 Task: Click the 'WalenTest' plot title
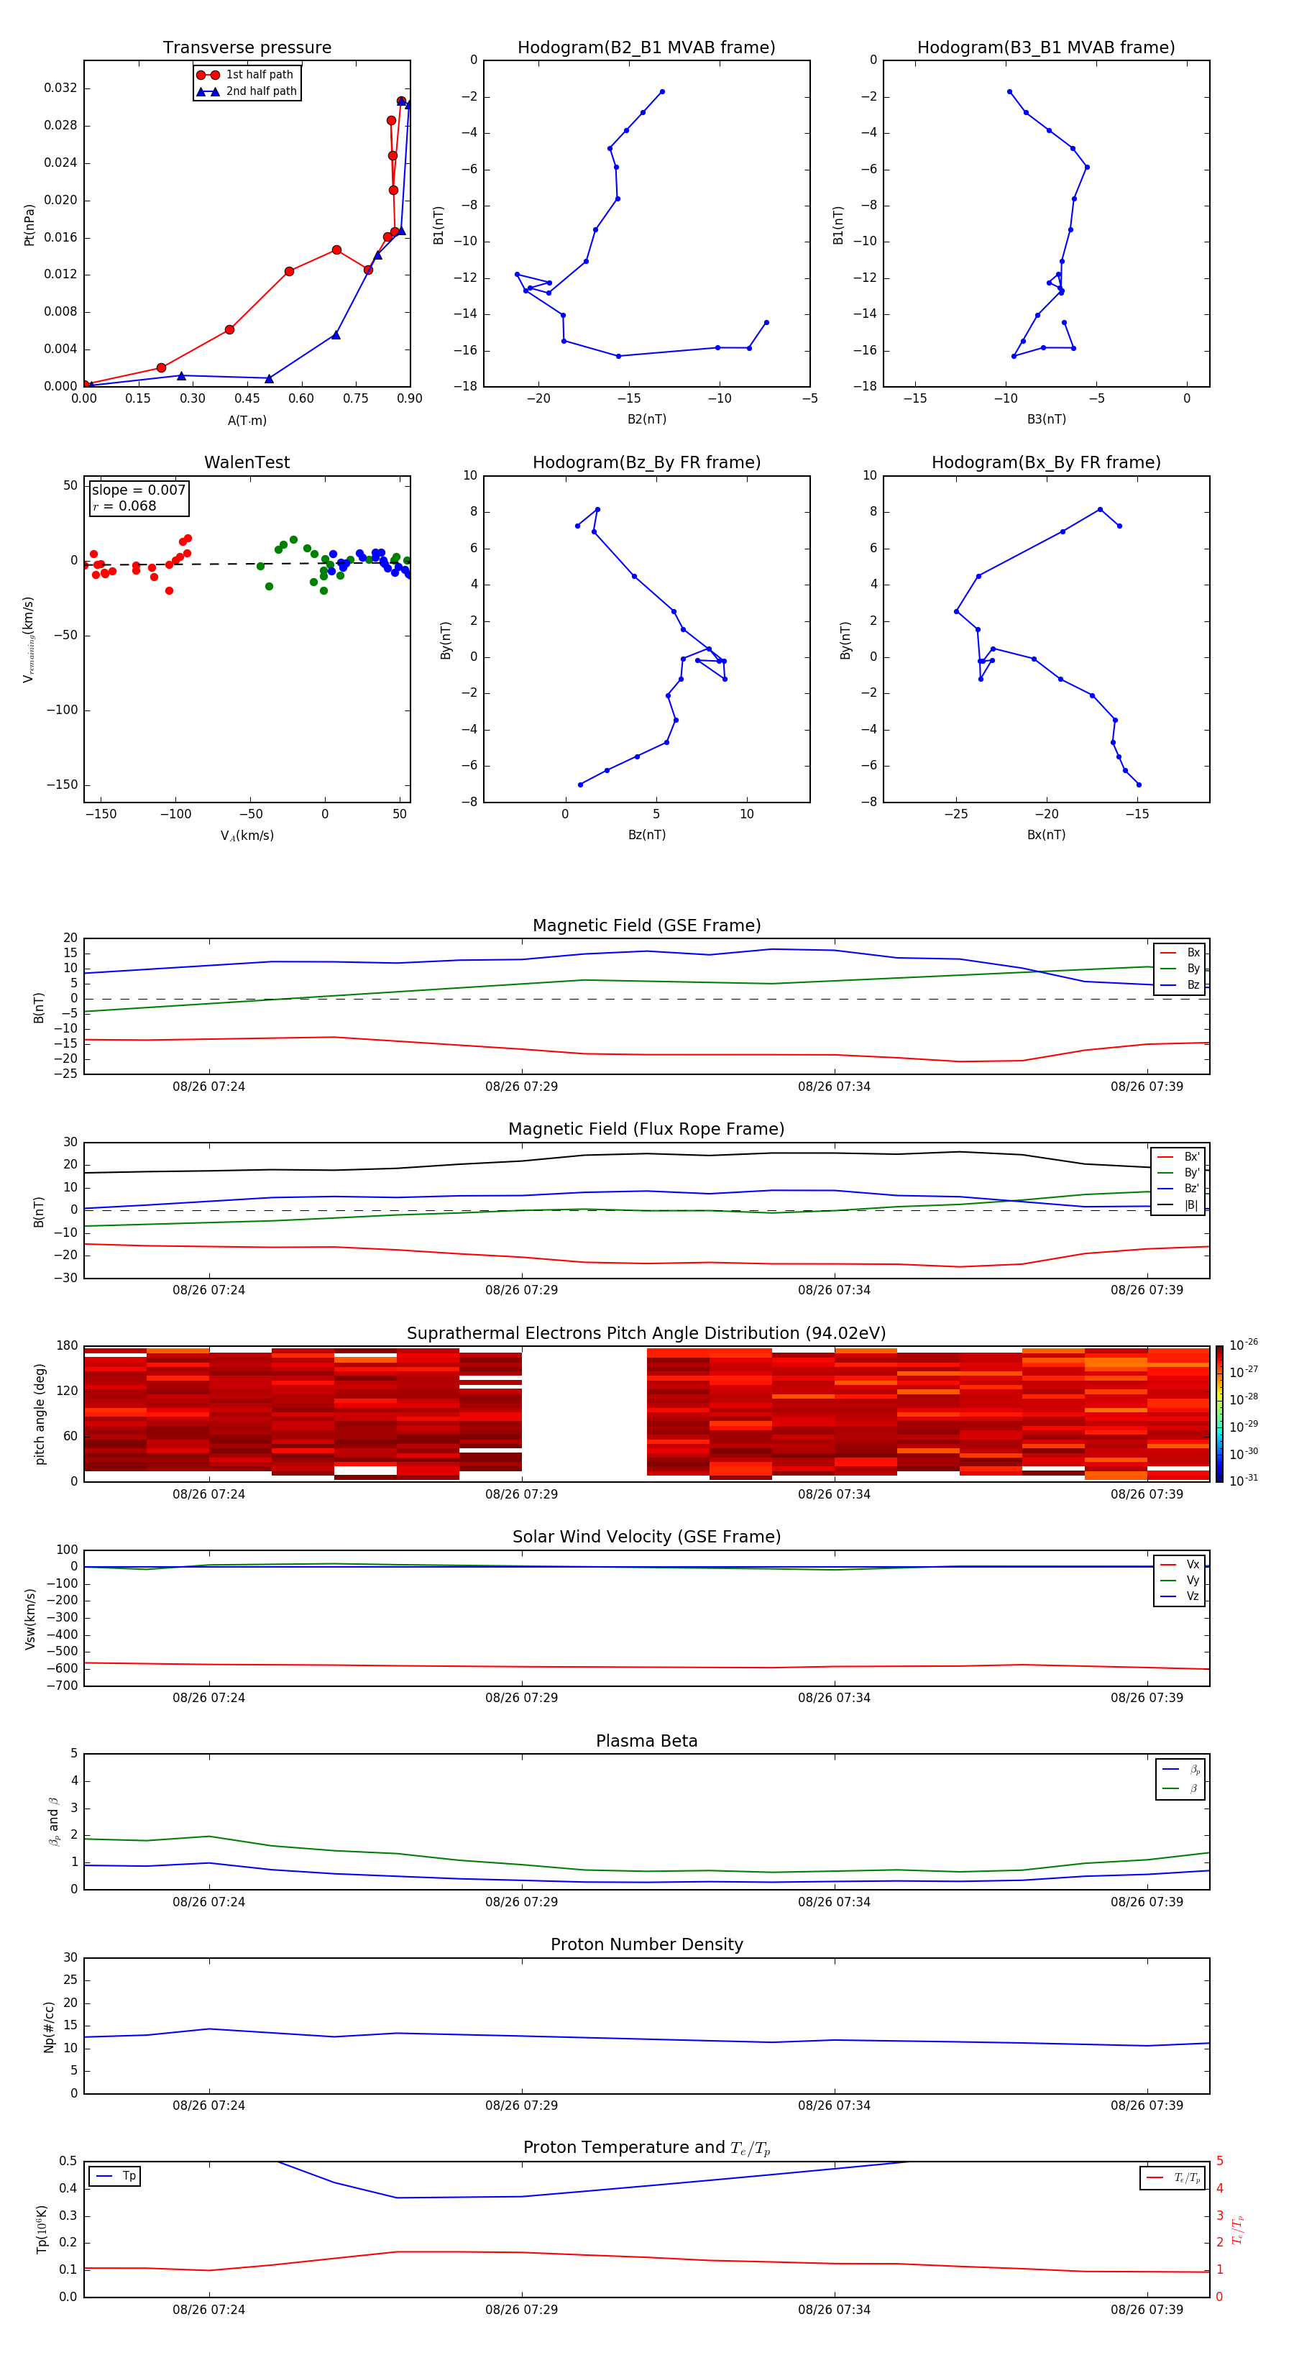coord(247,462)
